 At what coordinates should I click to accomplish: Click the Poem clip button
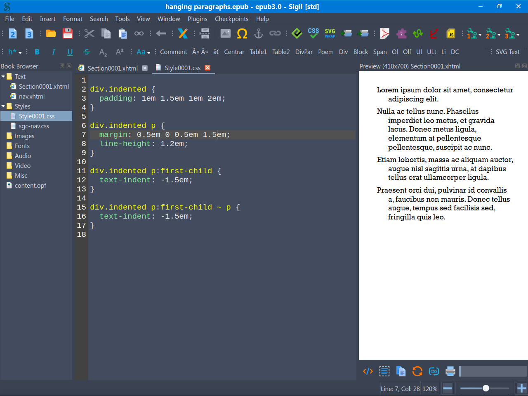pyautogui.click(x=325, y=52)
